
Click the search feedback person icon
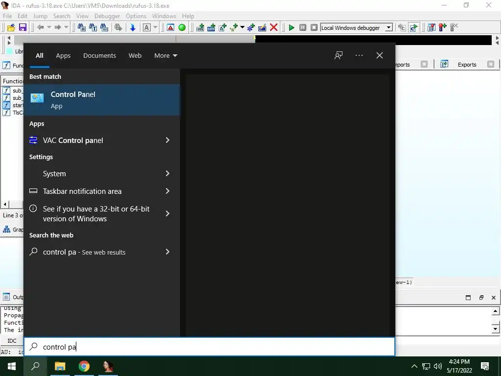coord(339,56)
